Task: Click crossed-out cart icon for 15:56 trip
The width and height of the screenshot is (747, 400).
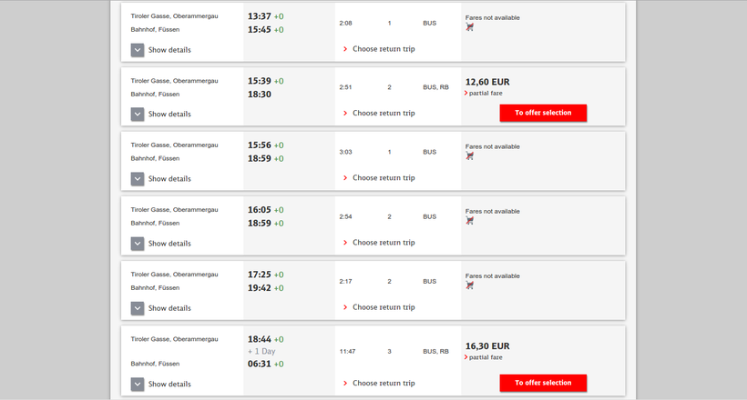Action: point(470,156)
